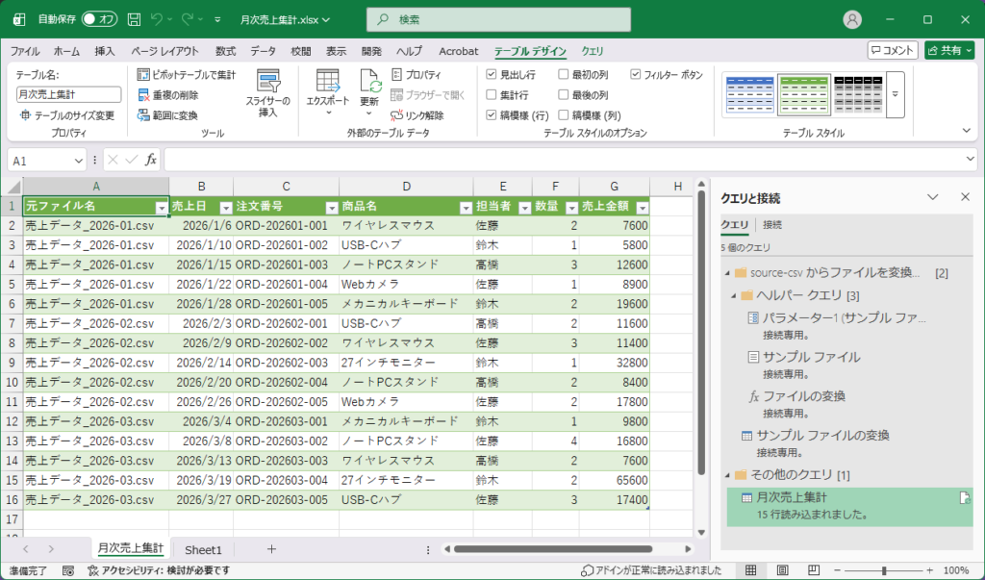Click リンク解除 unlink icon
985x580 pixels.
[396, 115]
